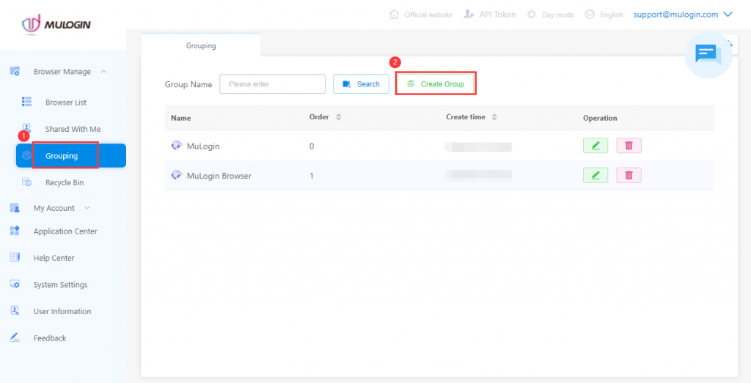751x383 pixels.
Task: Click the Grouping layers icon
Action: (27, 155)
